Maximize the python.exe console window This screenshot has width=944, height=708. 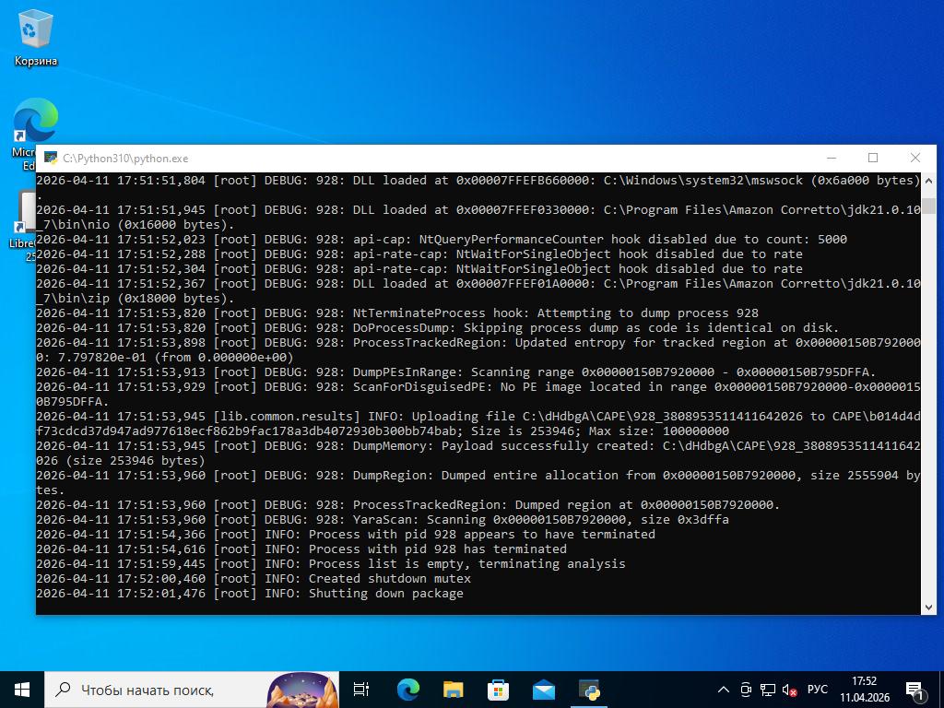click(873, 159)
